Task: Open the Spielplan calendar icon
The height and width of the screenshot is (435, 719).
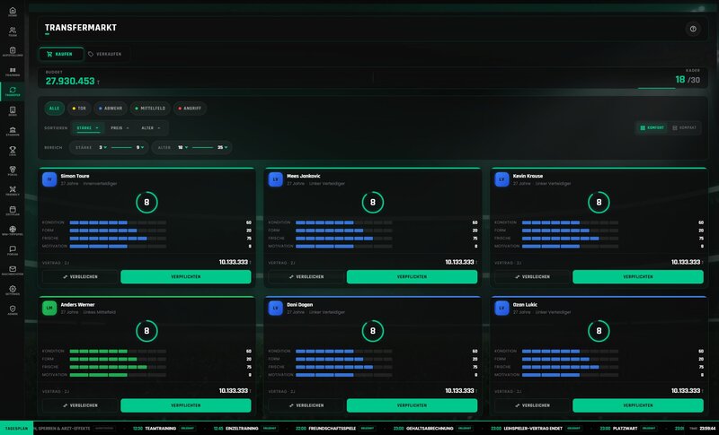Action: (13, 211)
